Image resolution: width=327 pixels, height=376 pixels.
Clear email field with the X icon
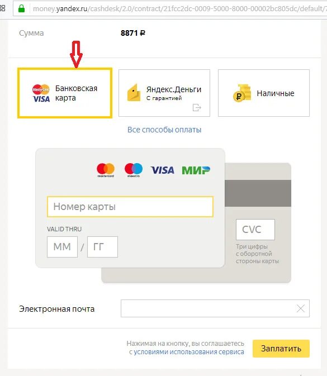tap(301, 308)
